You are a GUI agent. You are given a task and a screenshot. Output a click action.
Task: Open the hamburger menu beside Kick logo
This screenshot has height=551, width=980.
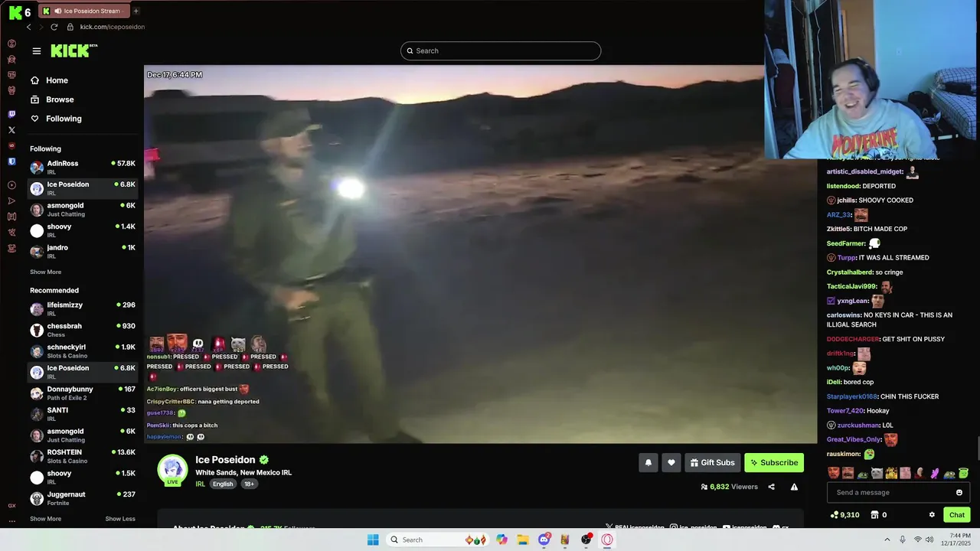click(36, 51)
